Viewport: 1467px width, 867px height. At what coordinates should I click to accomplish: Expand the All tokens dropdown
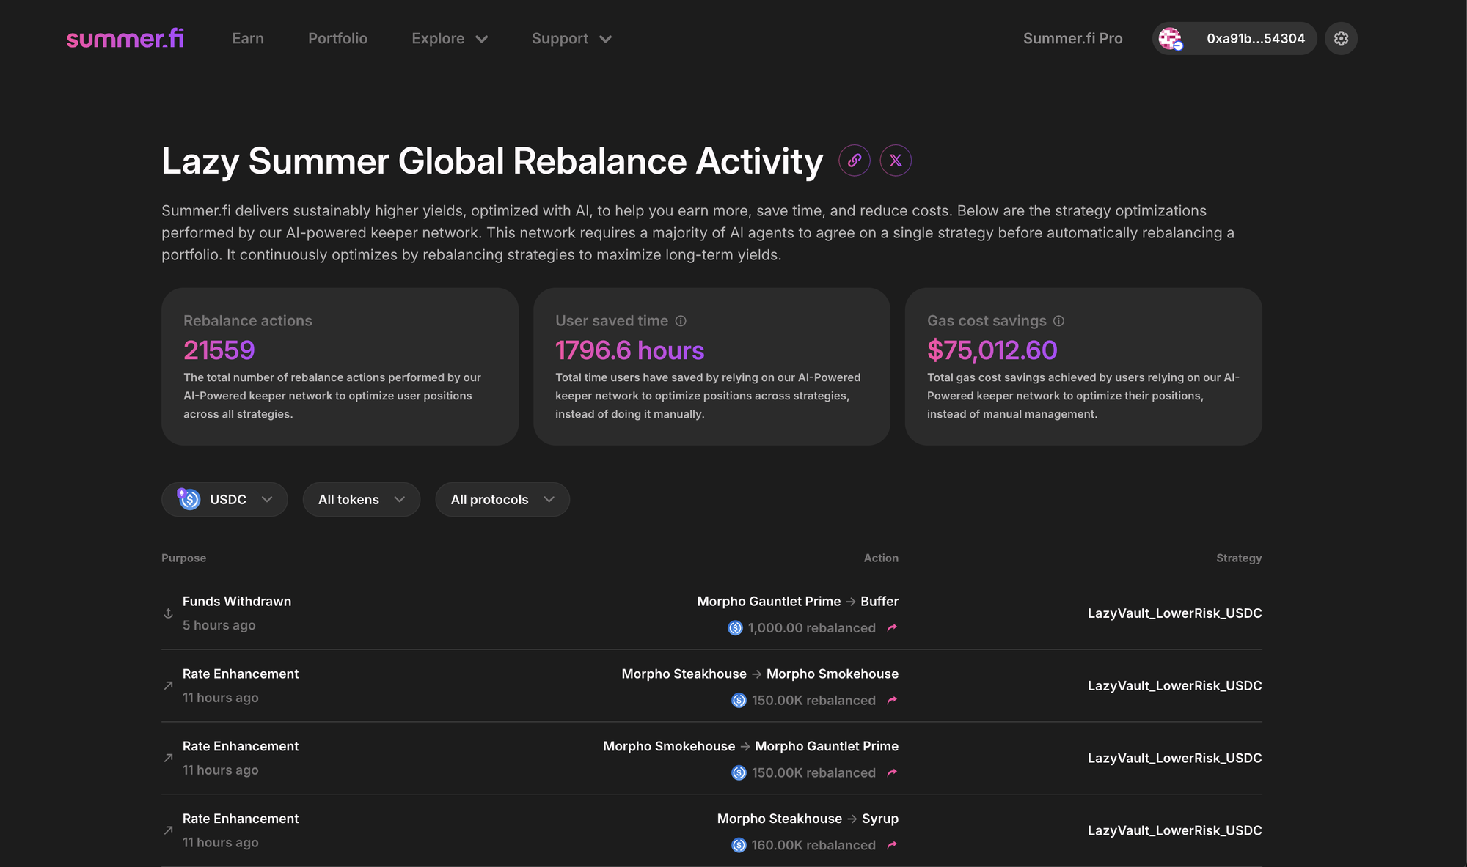(361, 499)
